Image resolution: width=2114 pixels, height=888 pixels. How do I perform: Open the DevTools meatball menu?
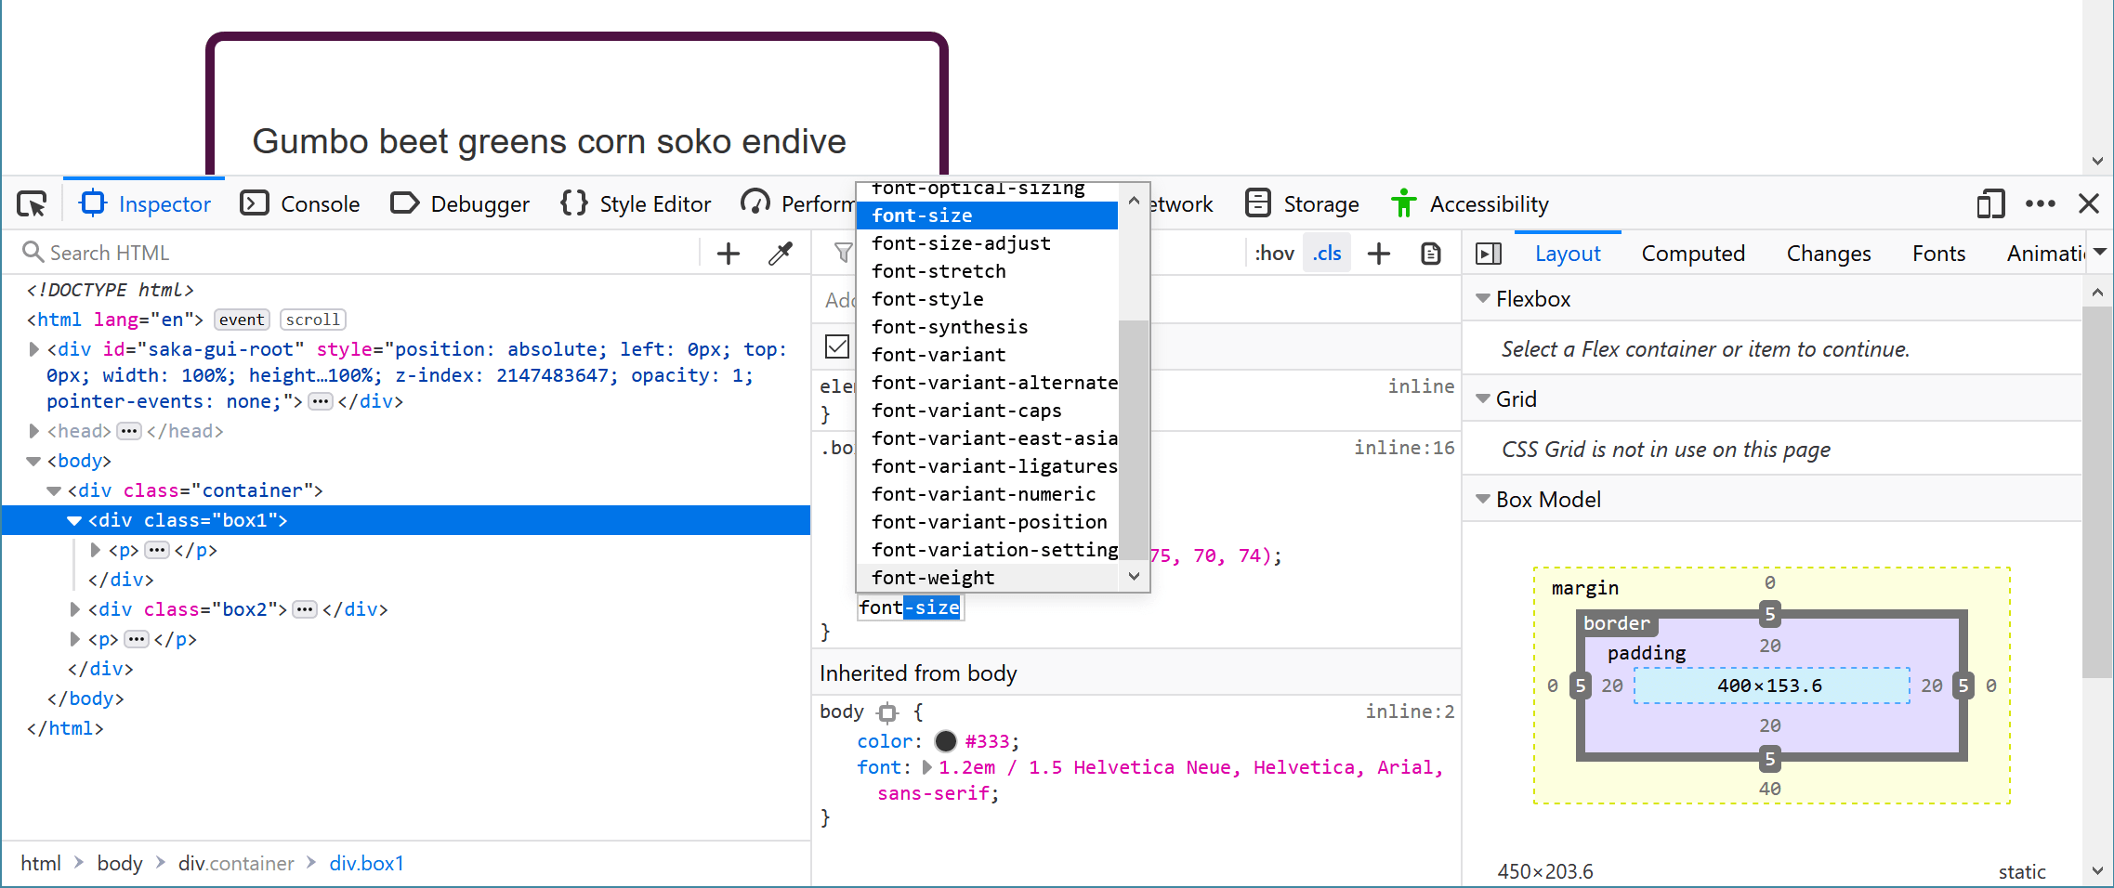click(x=2040, y=203)
